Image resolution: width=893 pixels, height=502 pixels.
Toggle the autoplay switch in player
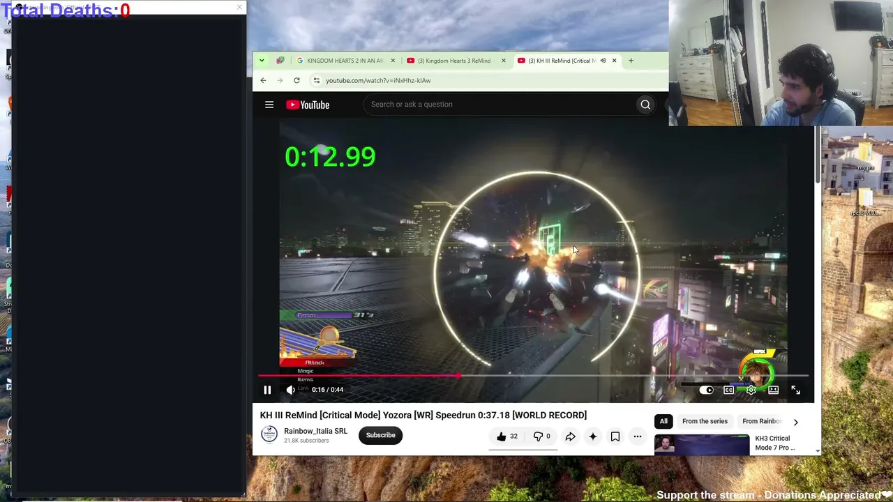[706, 390]
